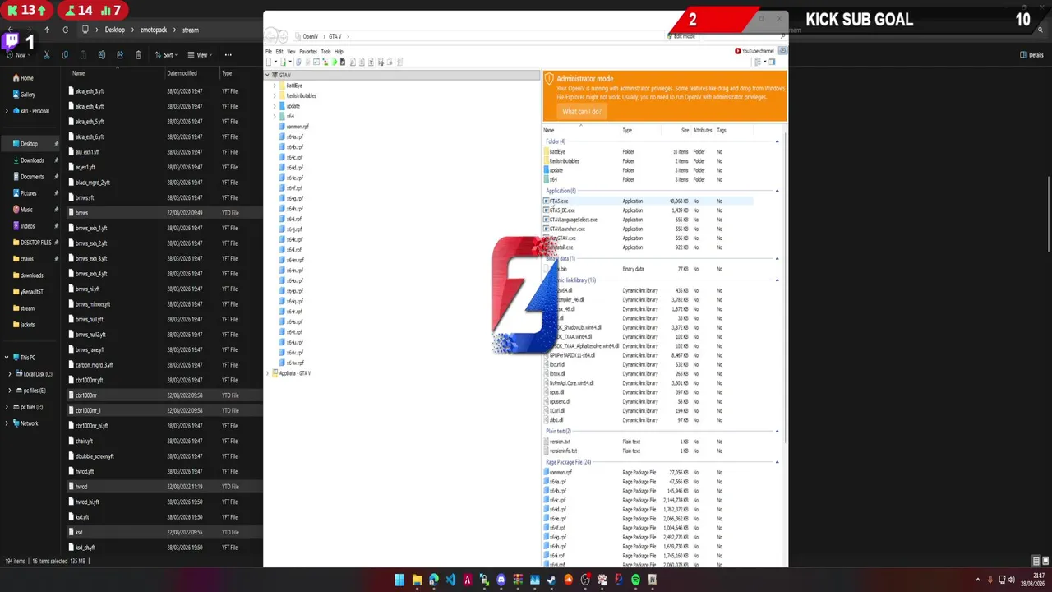Open the File menu in OpenIV
Screen dimensions: 1052x592
click(269, 51)
